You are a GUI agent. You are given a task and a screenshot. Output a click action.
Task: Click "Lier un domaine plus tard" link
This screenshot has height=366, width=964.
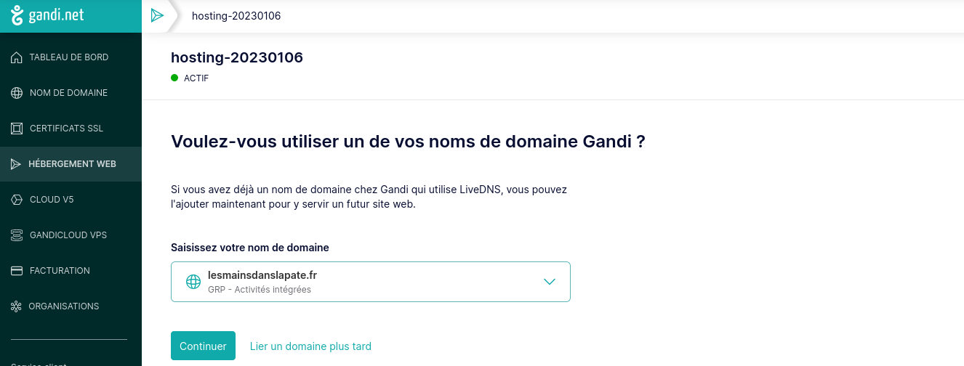pos(310,346)
